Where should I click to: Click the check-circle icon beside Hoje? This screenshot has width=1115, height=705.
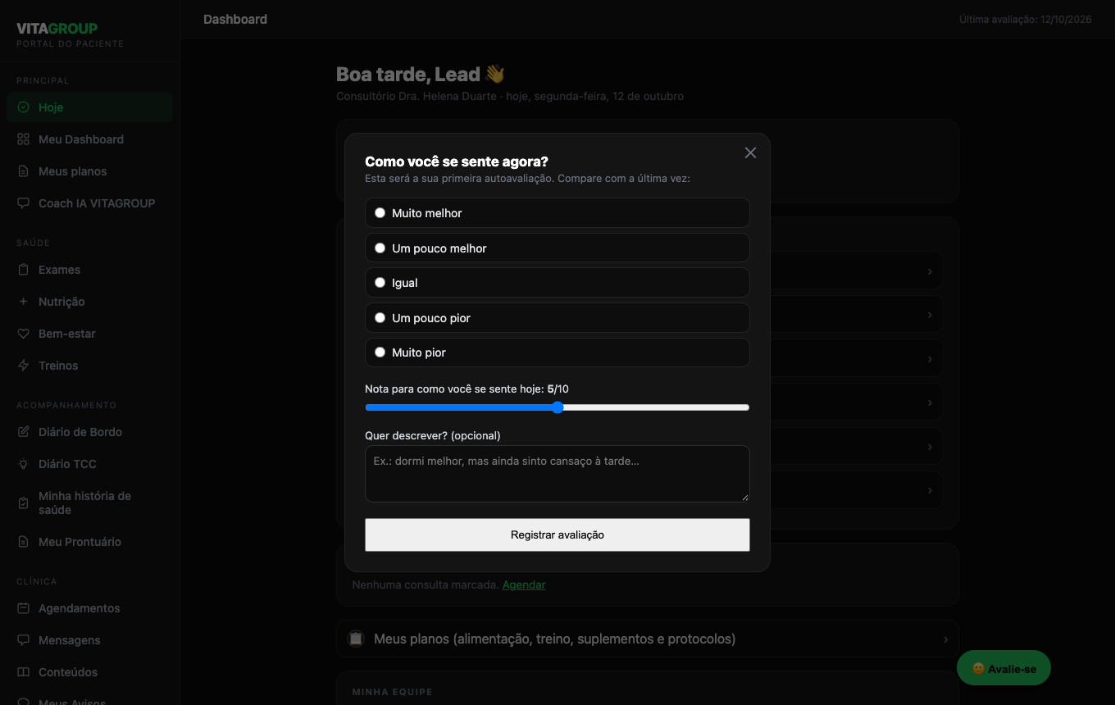[23, 107]
